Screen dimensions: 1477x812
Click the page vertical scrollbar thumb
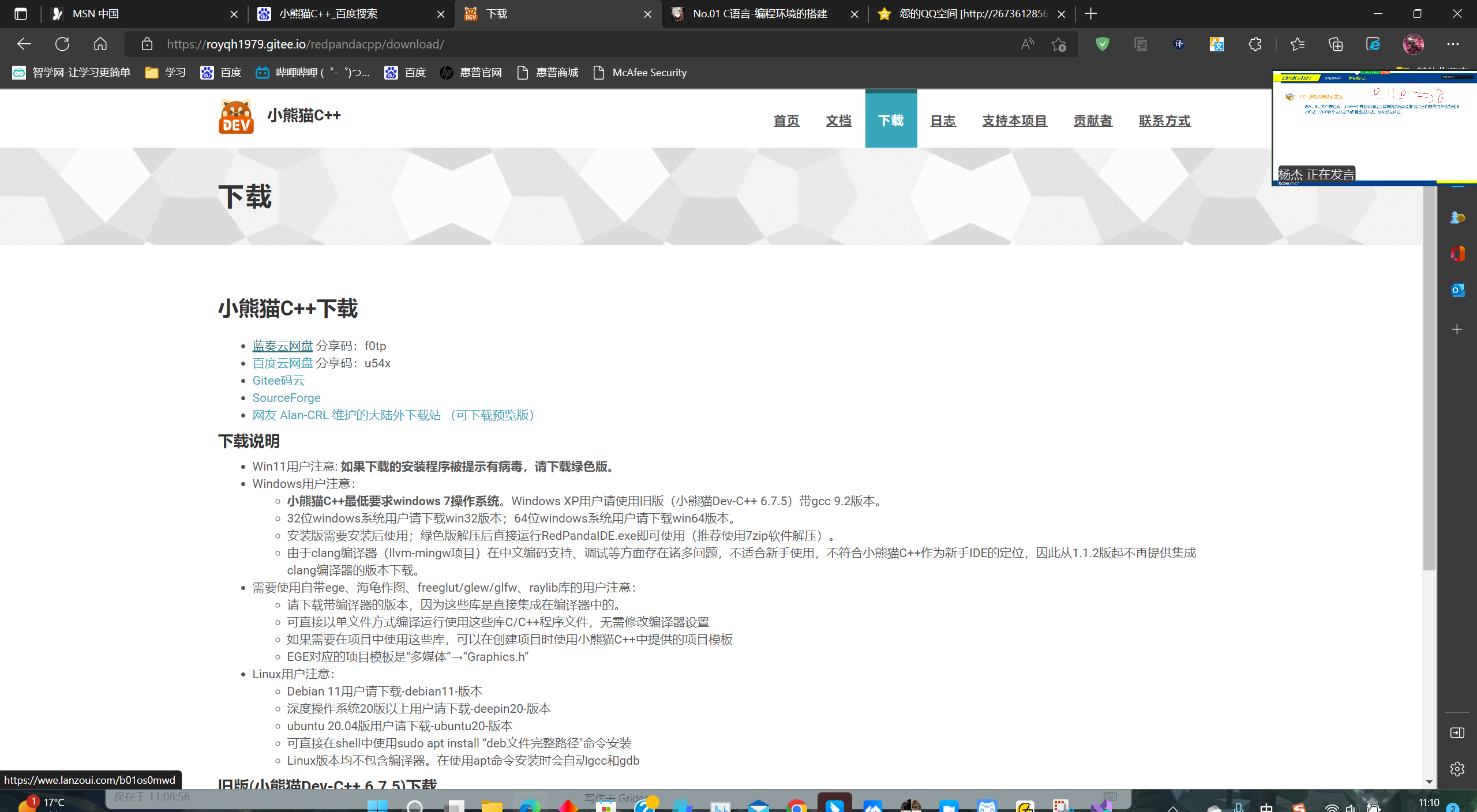click(x=1429, y=378)
